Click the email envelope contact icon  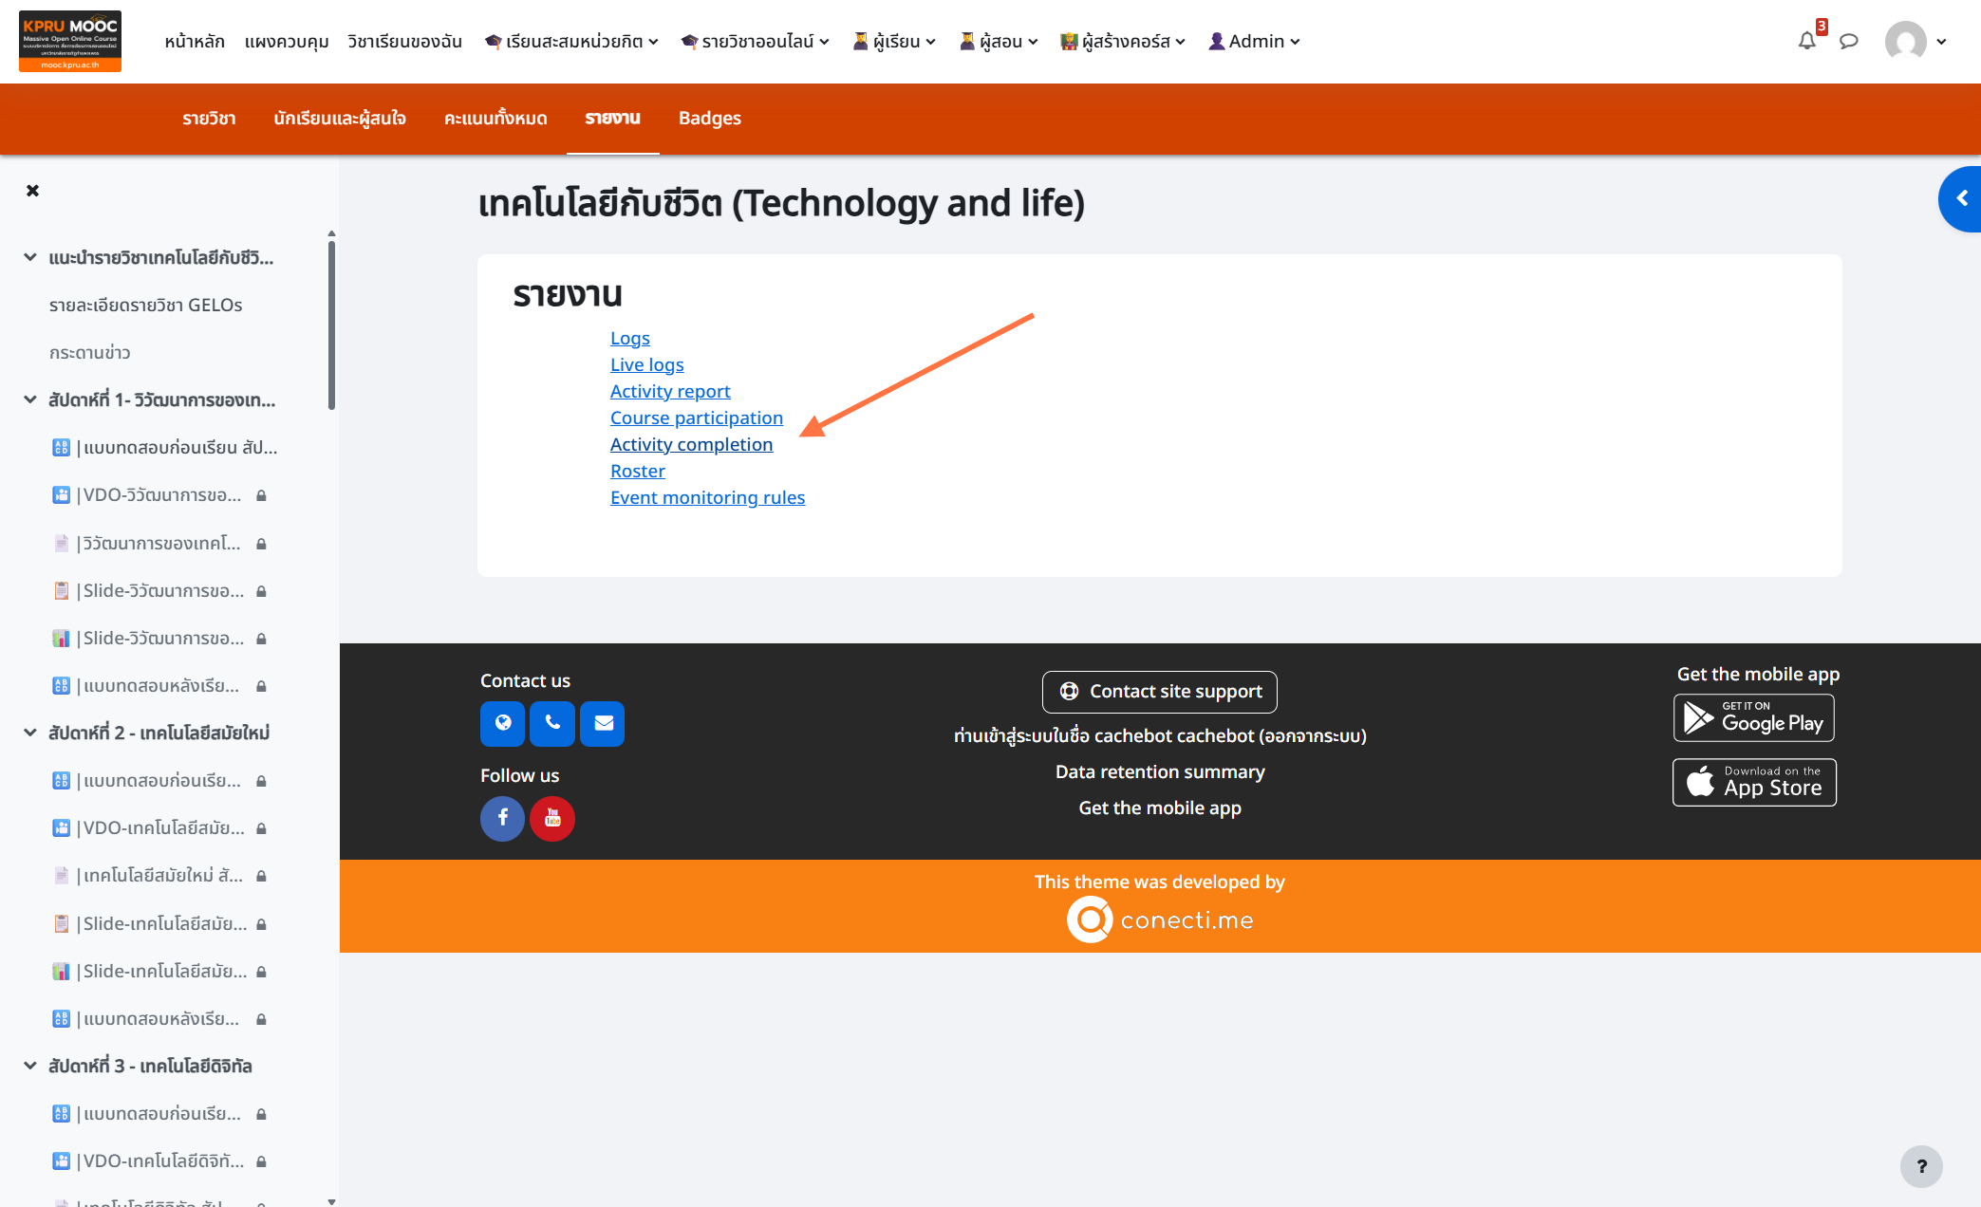click(603, 724)
